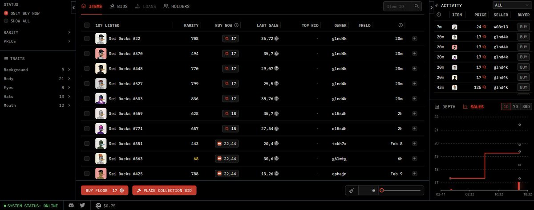Screen dimensions: 534x210
Task: Click the clock icon in items table header
Action: tap(400, 25)
